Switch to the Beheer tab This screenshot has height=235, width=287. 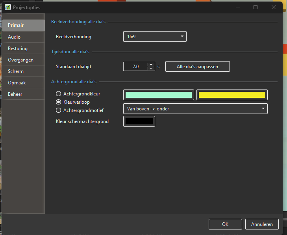pyautogui.click(x=24, y=94)
